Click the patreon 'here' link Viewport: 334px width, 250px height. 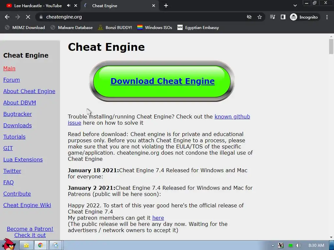(158, 218)
